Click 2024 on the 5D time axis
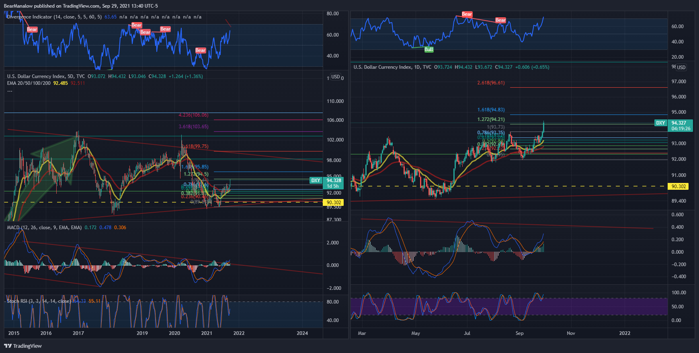The height and width of the screenshot is (353, 699). pyautogui.click(x=302, y=333)
